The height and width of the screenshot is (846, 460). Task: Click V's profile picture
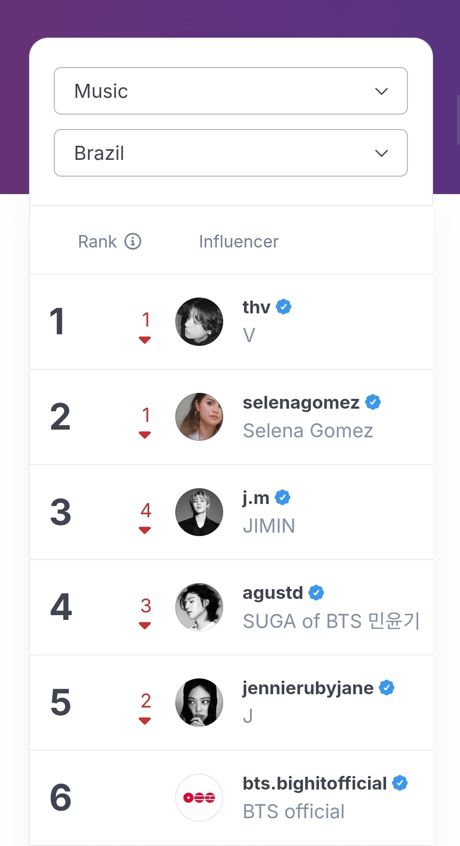(x=199, y=321)
